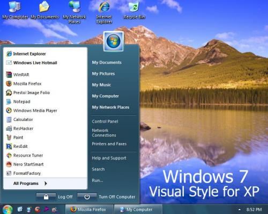This screenshot has width=268, height=214.
Task: Open My Documents desktop icon
Action: tap(44, 10)
